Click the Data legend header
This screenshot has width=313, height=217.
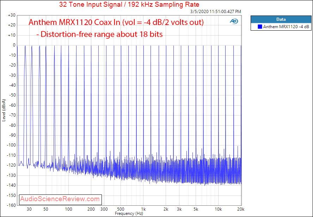point(281,19)
